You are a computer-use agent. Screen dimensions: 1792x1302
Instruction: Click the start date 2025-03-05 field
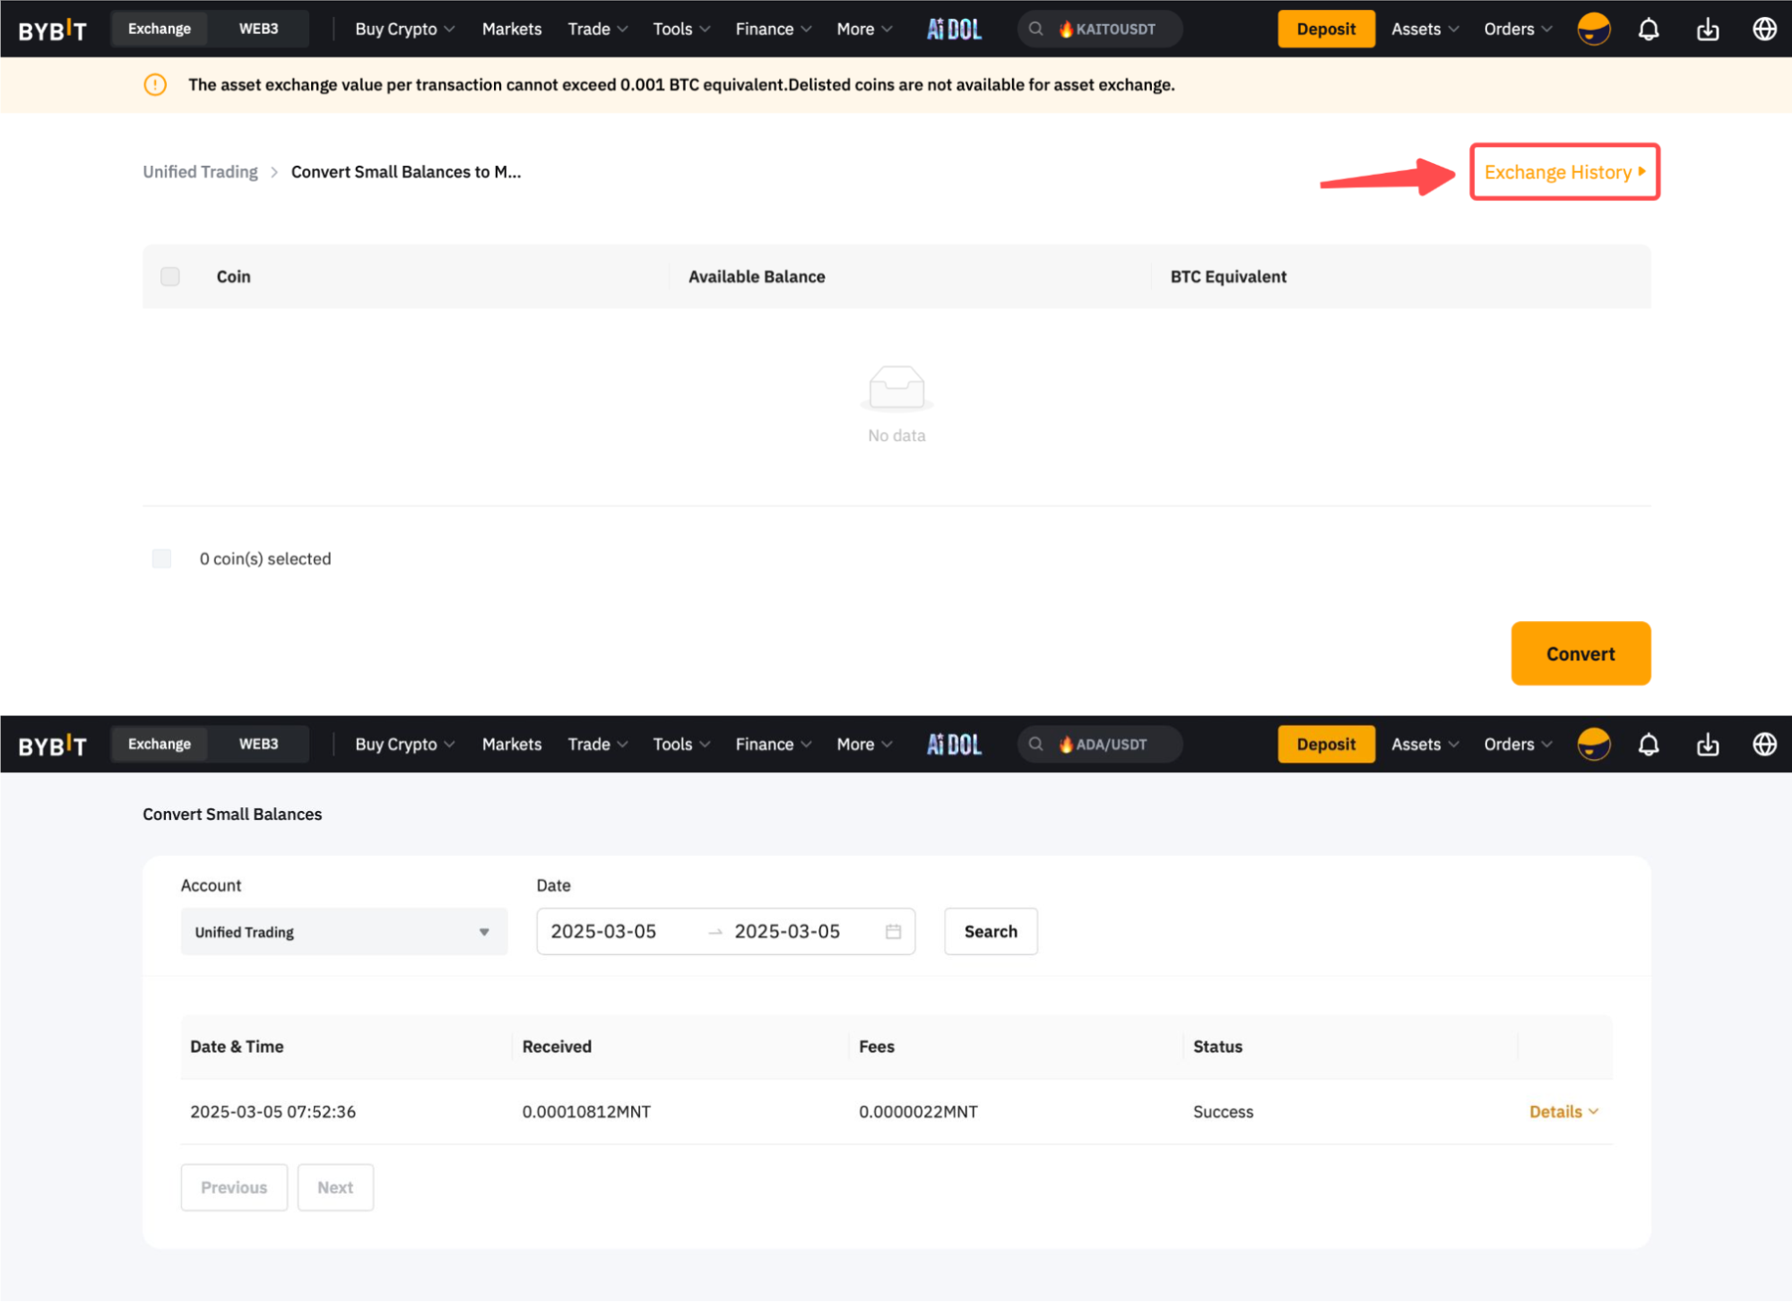(x=603, y=932)
